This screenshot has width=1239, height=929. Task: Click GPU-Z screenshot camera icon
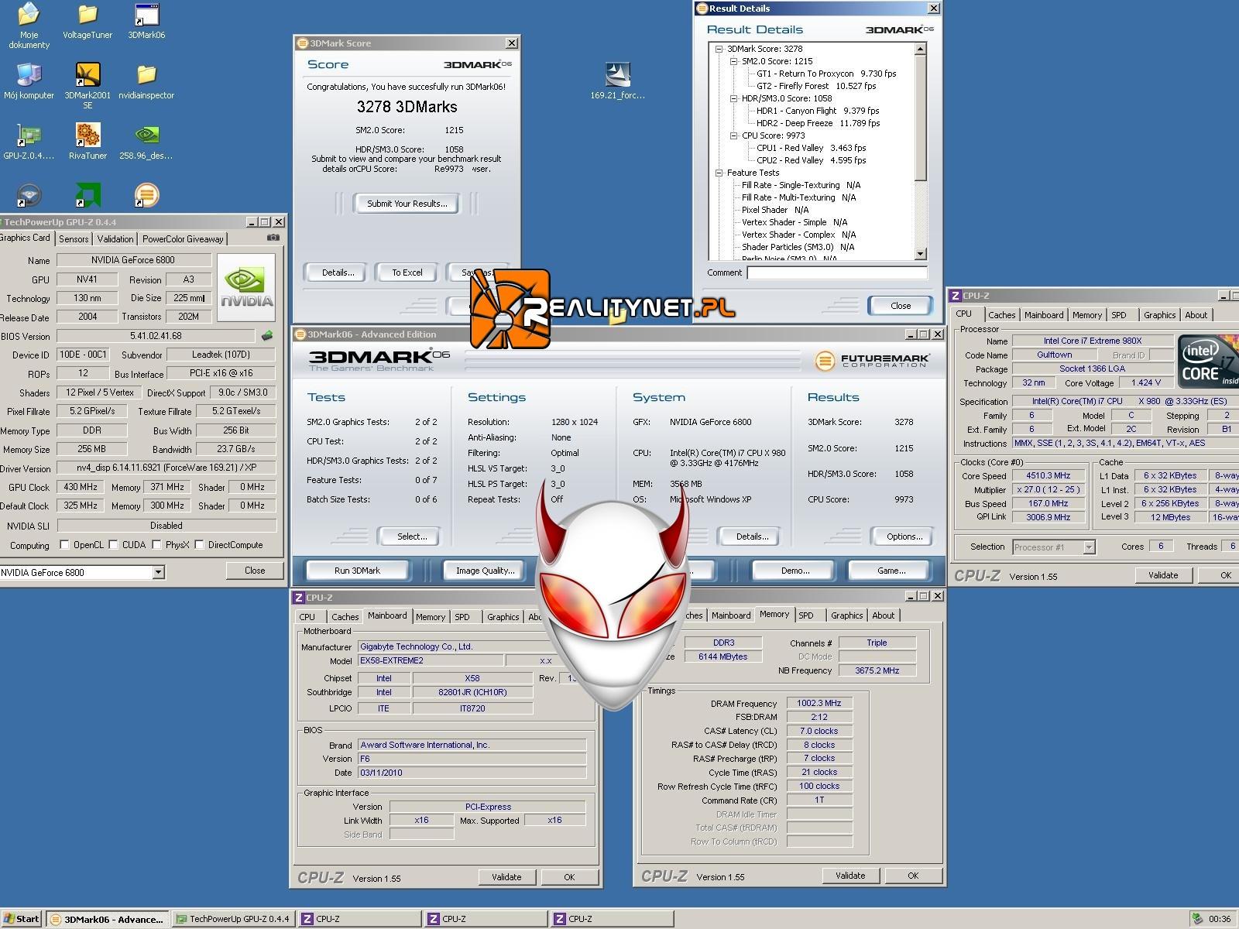click(273, 238)
